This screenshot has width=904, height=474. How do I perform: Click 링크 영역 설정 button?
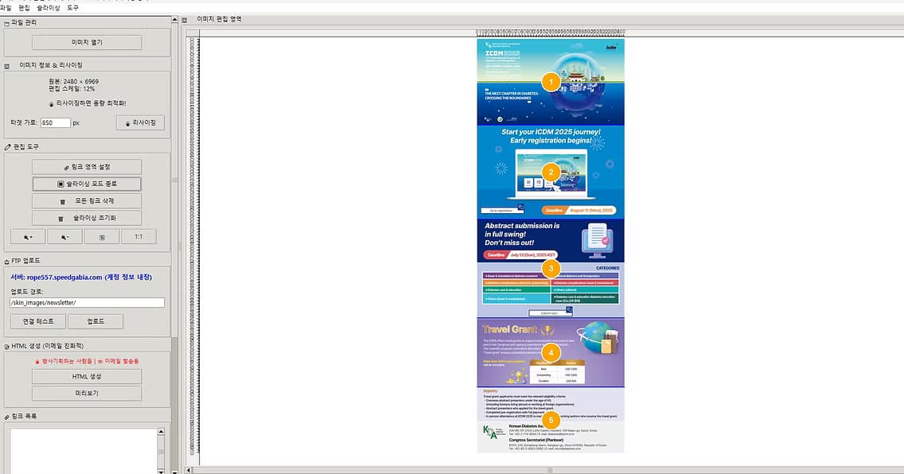pyautogui.click(x=87, y=167)
